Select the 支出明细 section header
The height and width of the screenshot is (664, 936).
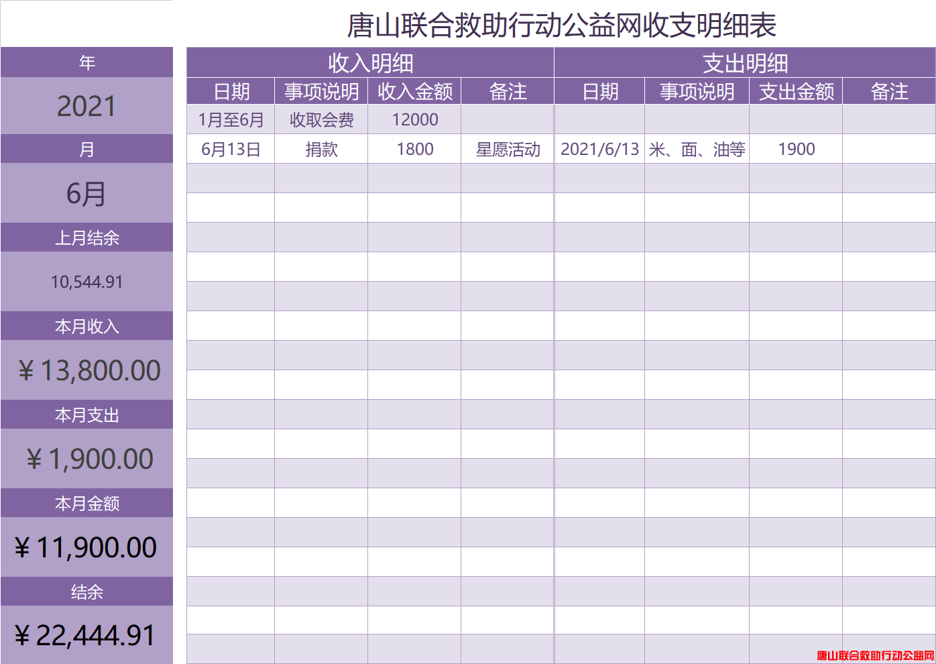(745, 63)
